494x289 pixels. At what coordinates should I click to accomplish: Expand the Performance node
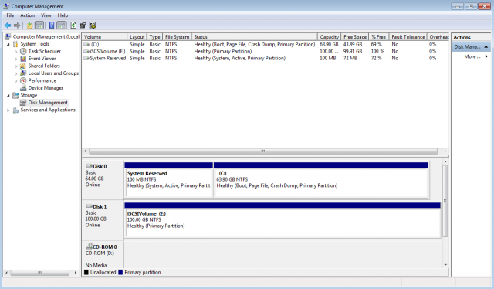click(x=15, y=81)
